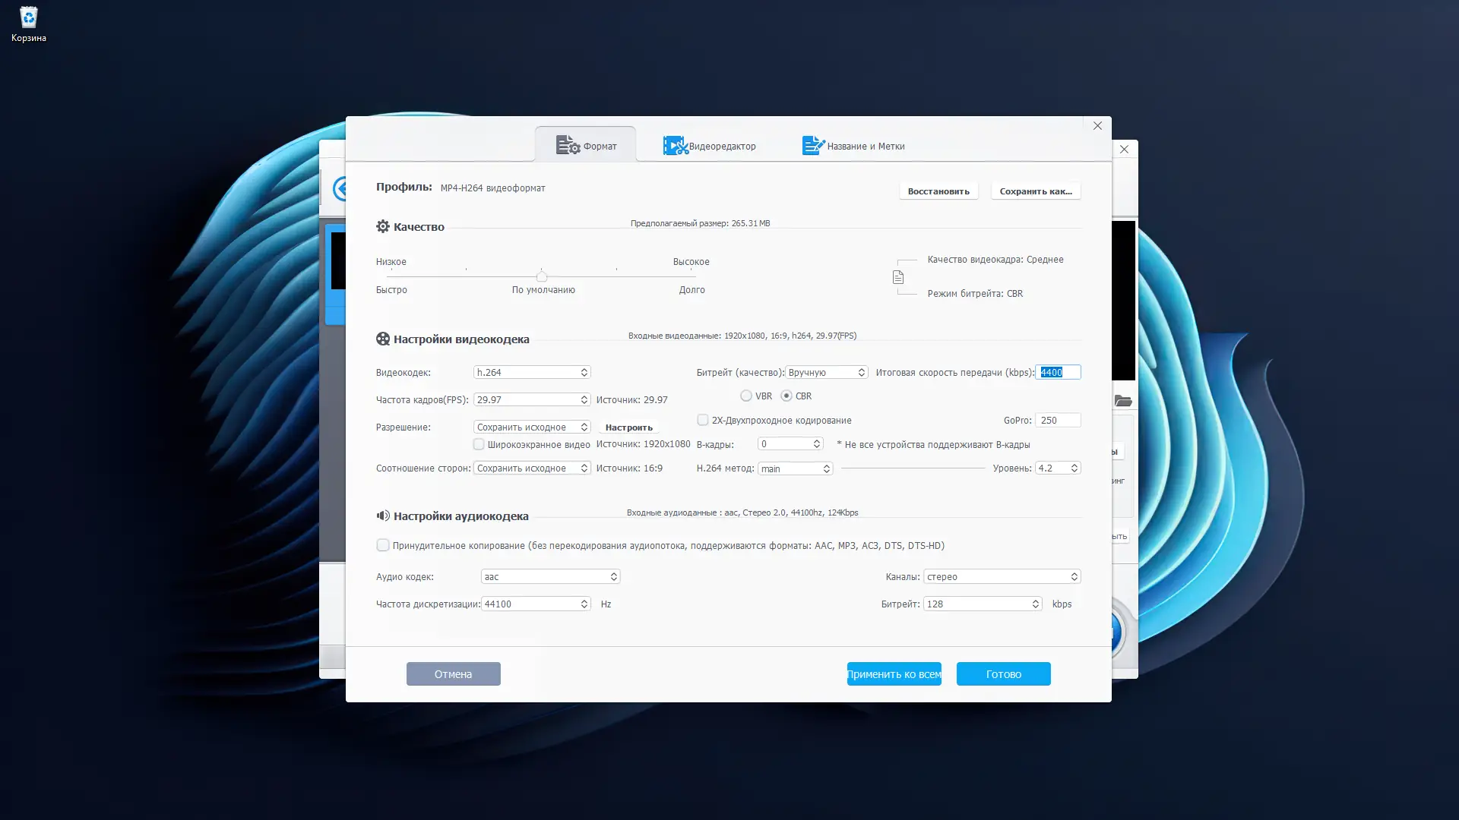Switch to Название и Метки tab
Screen dimensions: 1459x820
[853, 146]
